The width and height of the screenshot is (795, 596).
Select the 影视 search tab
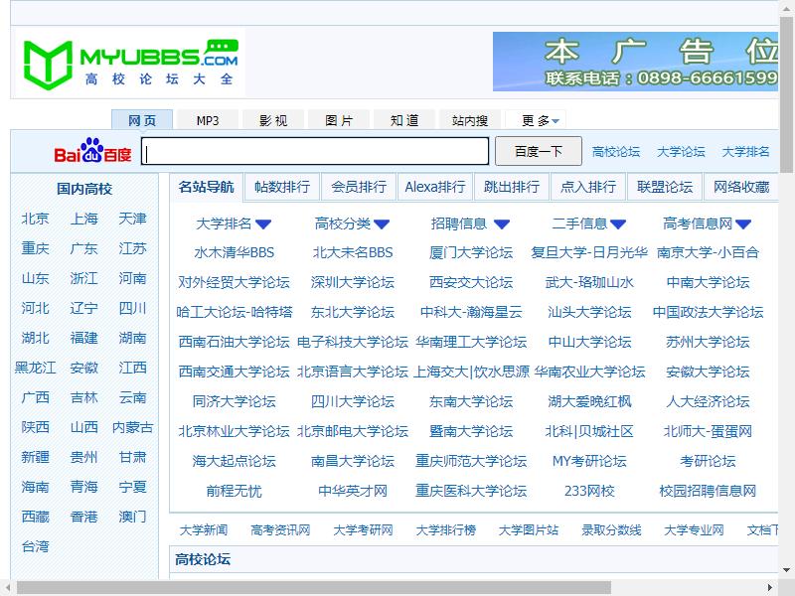pos(273,120)
